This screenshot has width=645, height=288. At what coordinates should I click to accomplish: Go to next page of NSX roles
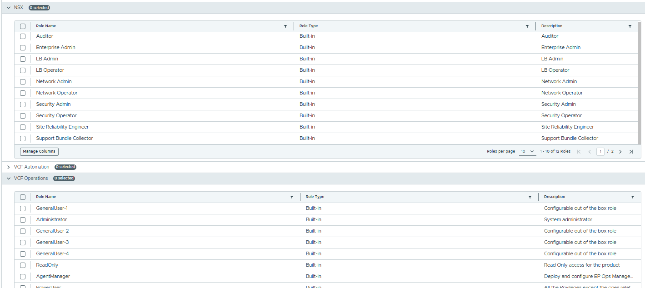click(620, 152)
